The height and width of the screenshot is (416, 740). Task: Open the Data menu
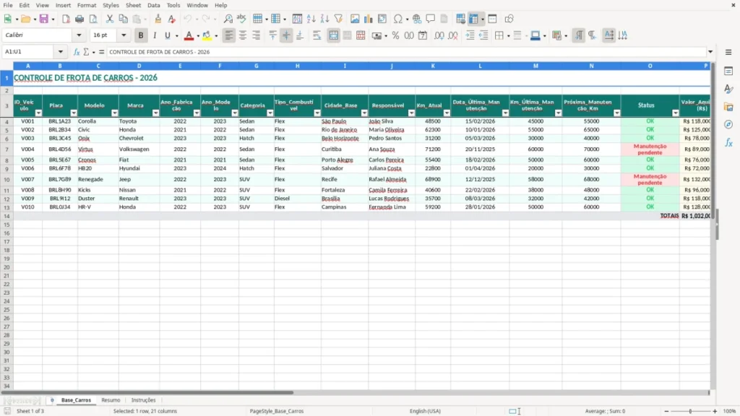[153, 5]
